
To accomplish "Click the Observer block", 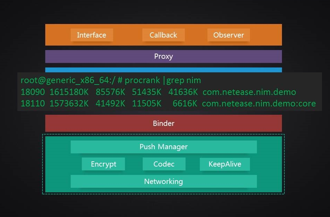I will (x=229, y=35).
